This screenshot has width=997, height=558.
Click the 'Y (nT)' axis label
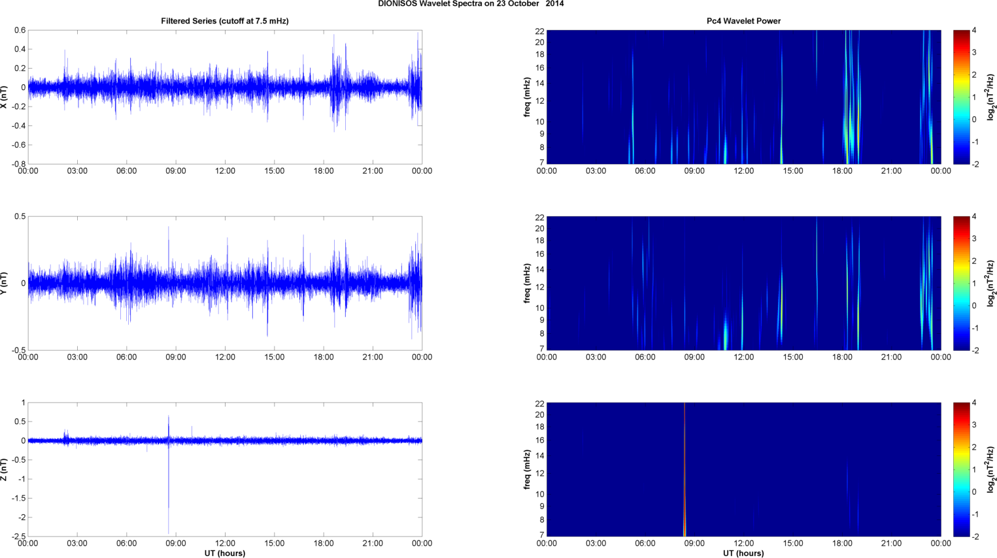pyautogui.click(x=5, y=283)
